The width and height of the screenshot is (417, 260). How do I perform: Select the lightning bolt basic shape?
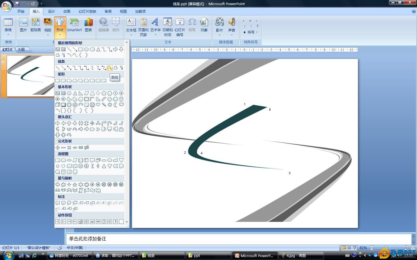coord(104,105)
